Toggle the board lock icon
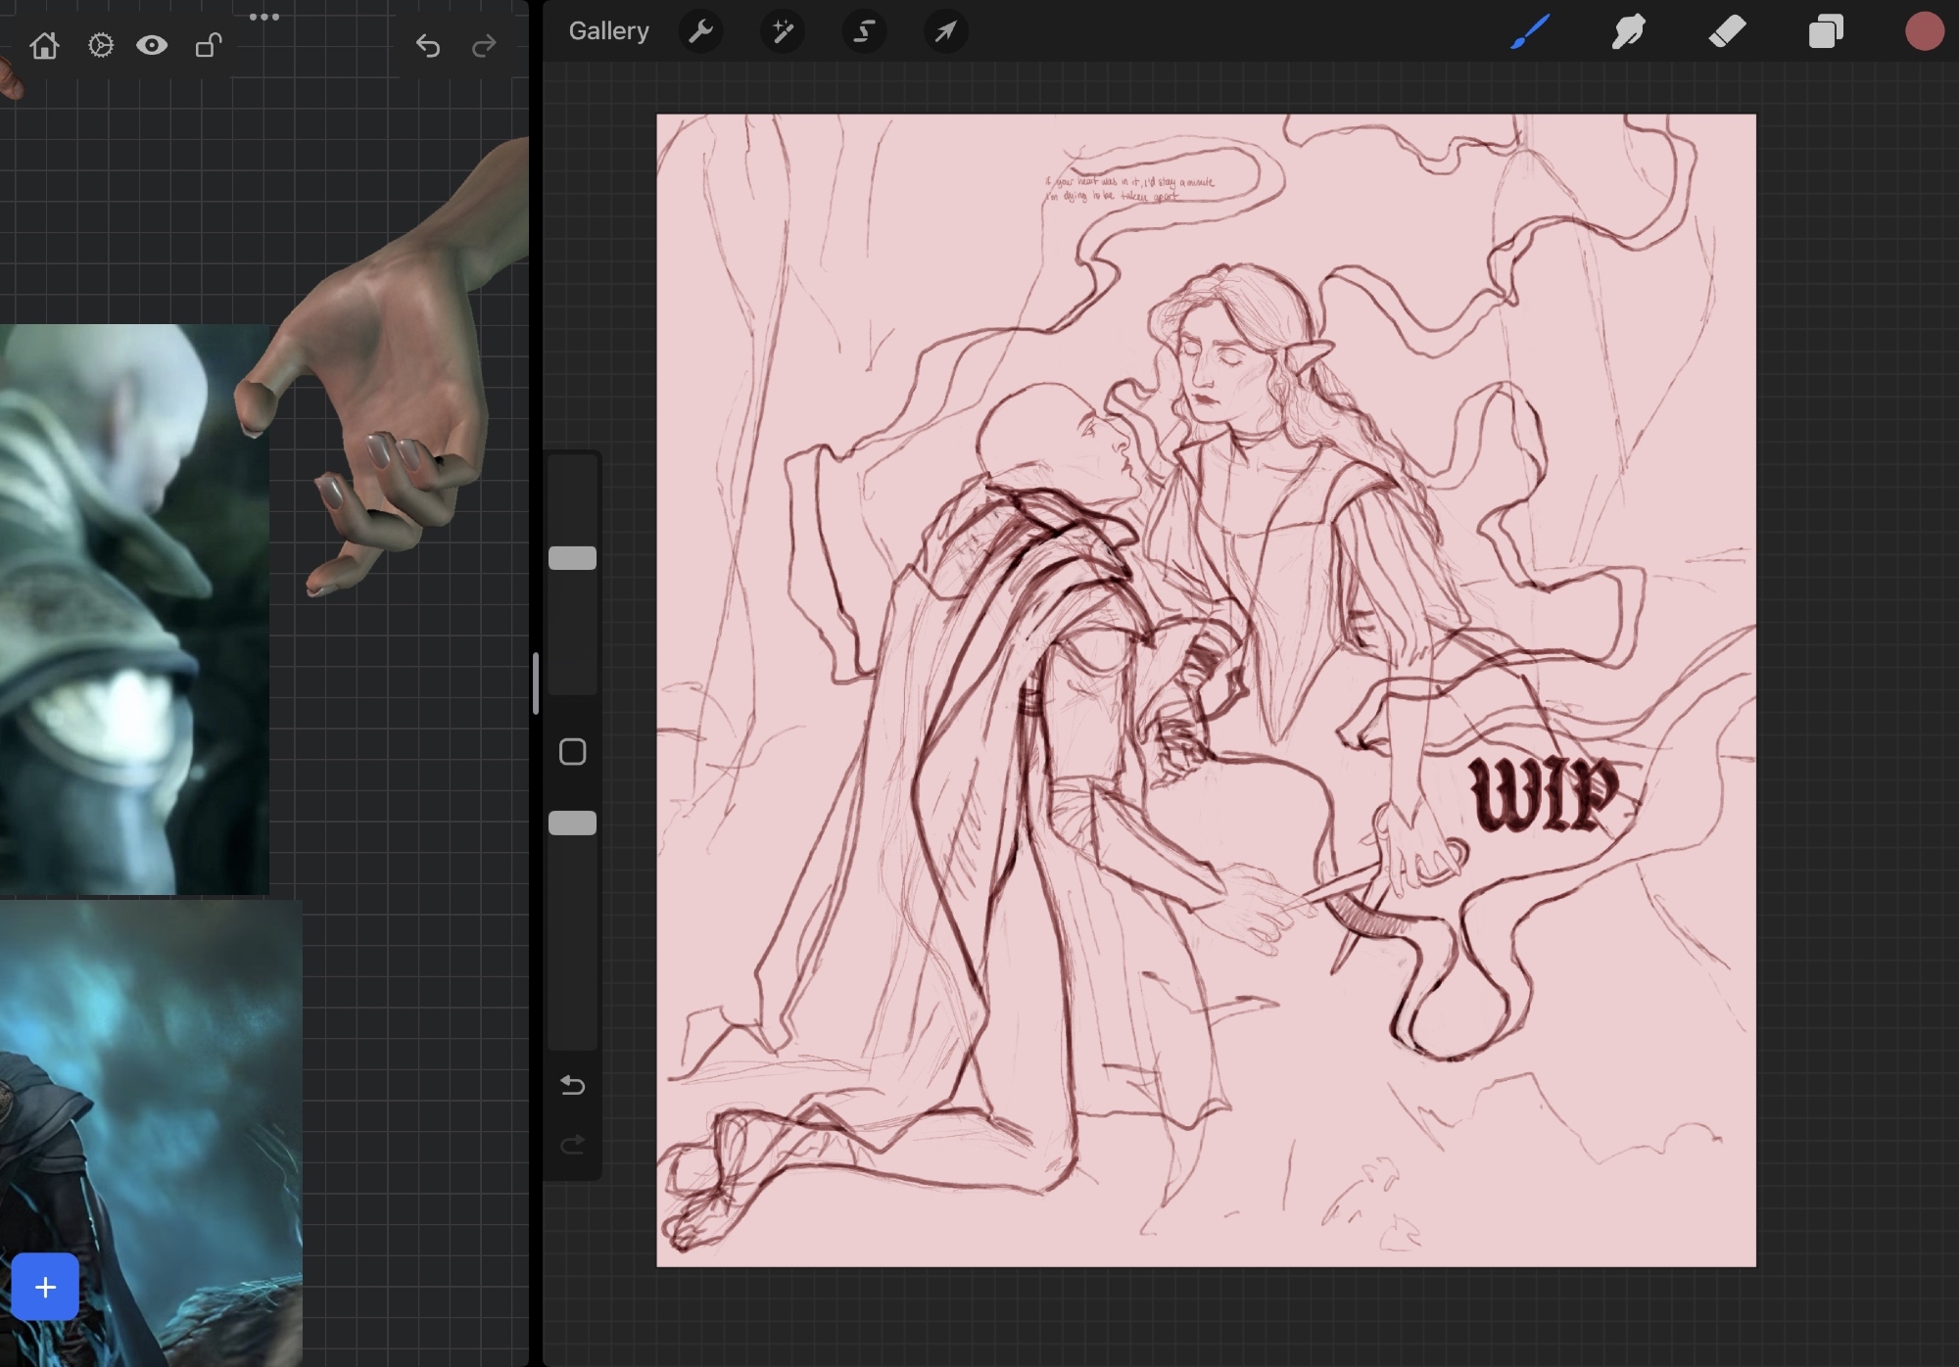The image size is (1959, 1367). [x=208, y=45]
